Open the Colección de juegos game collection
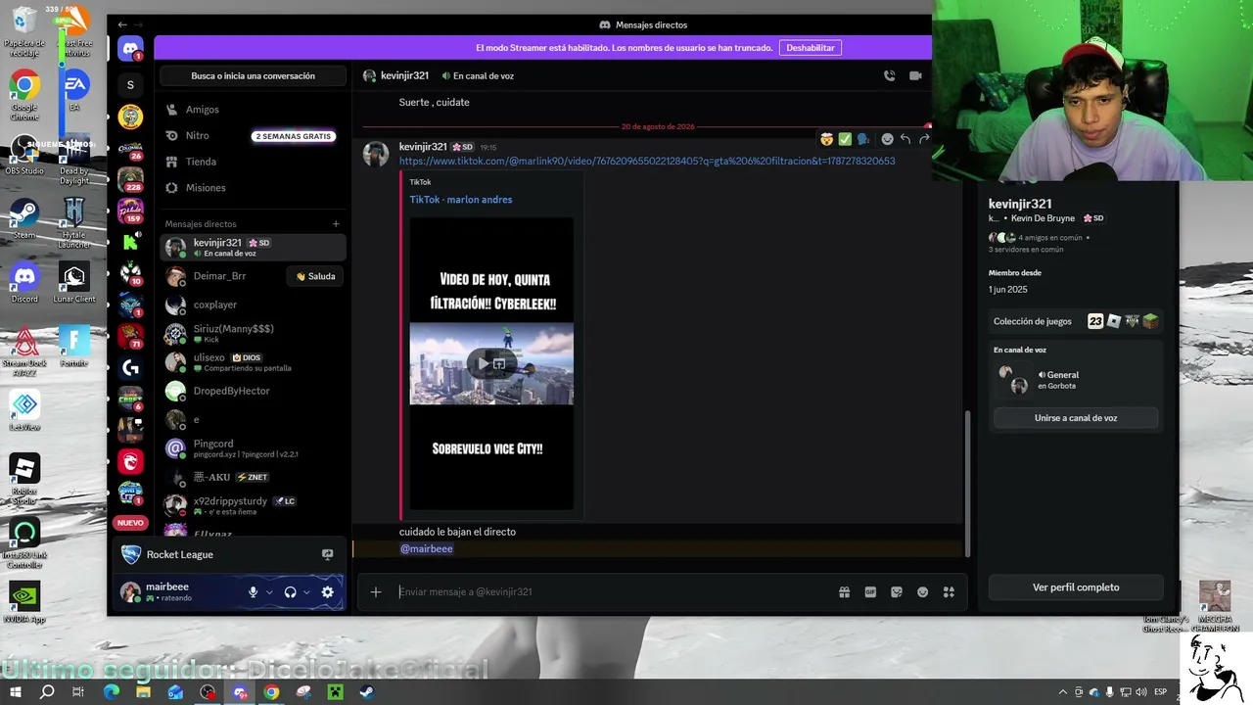The width and height of the screenshot is (1253, 705). point(1076,321)
